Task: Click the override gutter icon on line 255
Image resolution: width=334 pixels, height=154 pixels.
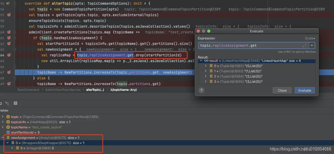Action: [x=8, y=3]
